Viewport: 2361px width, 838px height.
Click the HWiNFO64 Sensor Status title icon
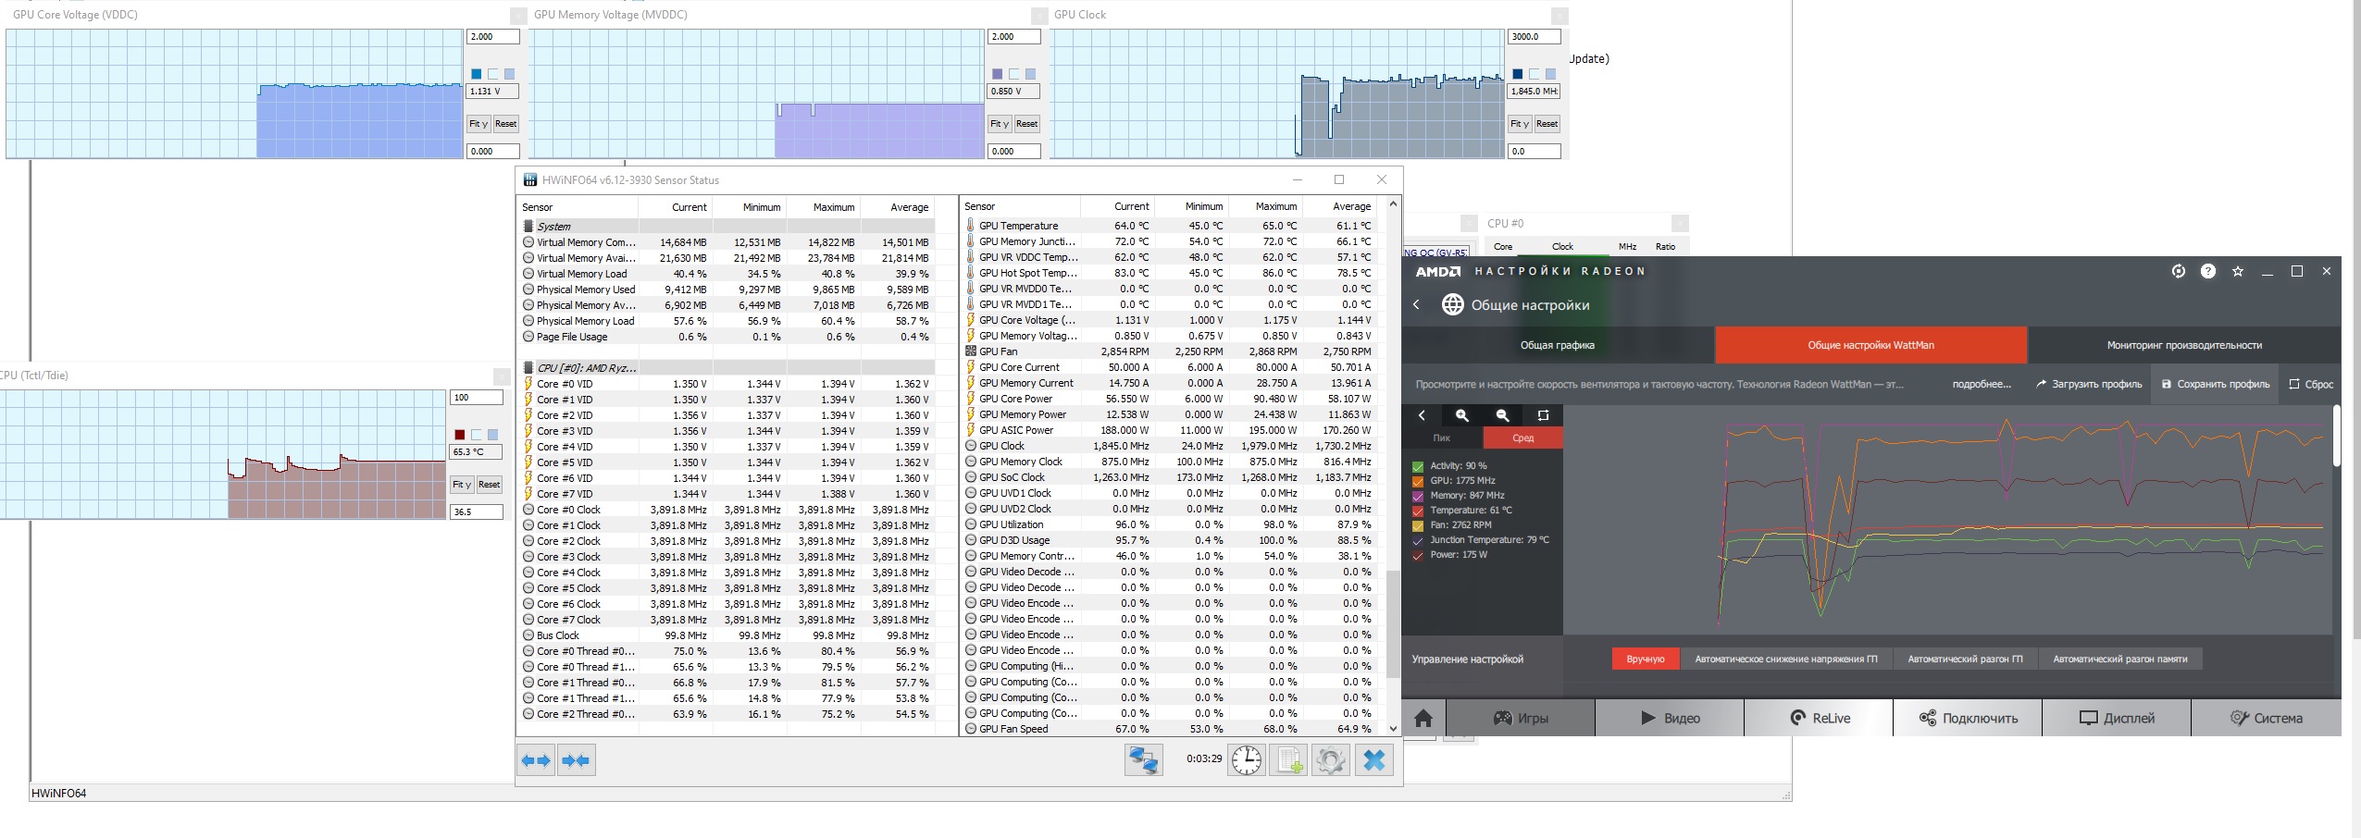pos(530,179)
